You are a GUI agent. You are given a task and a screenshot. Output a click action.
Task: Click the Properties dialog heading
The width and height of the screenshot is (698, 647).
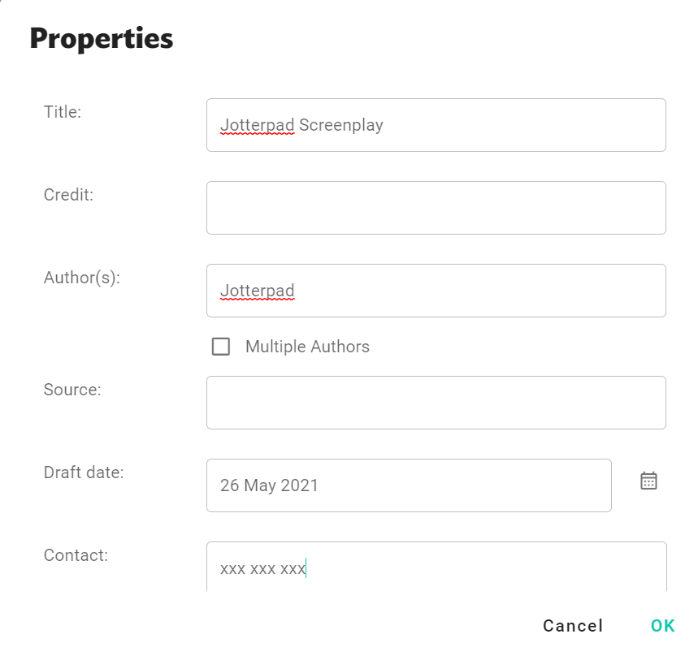tap(102, 38)
